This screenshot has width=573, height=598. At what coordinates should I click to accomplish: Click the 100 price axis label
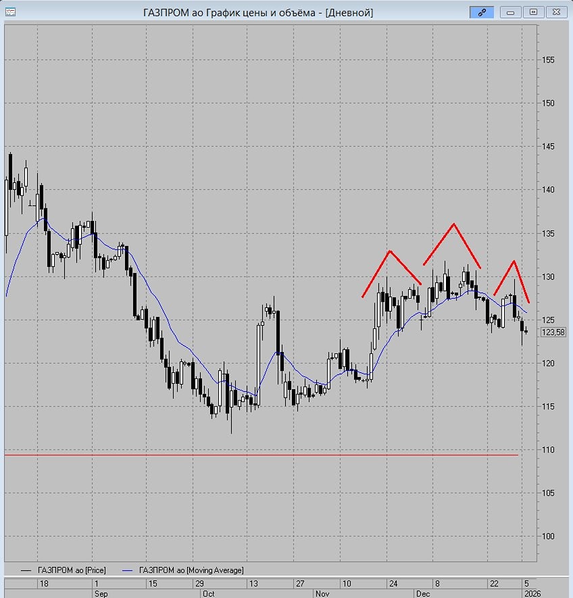pyautogui.click(x=548, y=537)
